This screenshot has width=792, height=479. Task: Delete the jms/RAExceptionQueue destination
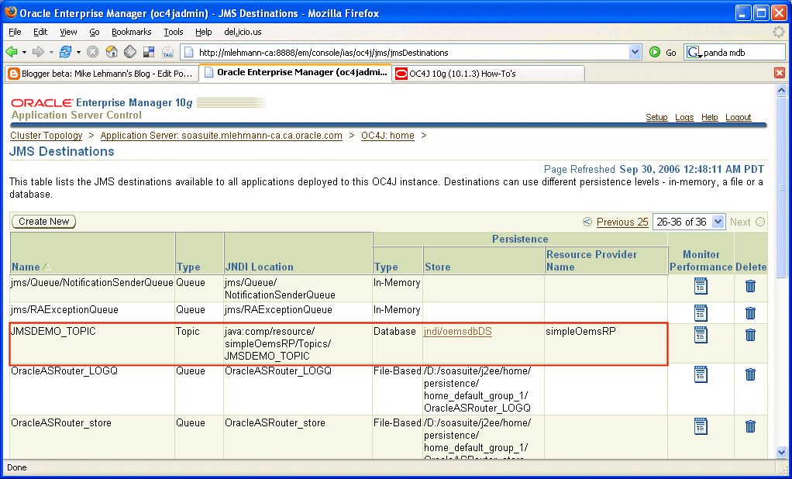click(x=751, y=313)
